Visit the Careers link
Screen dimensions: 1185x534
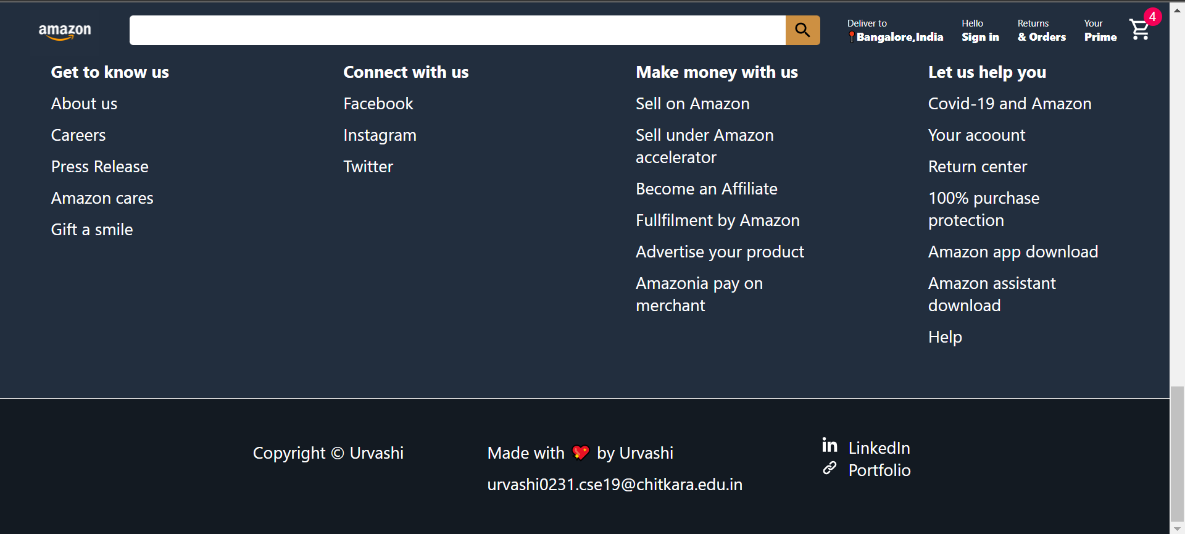[78, 135]
